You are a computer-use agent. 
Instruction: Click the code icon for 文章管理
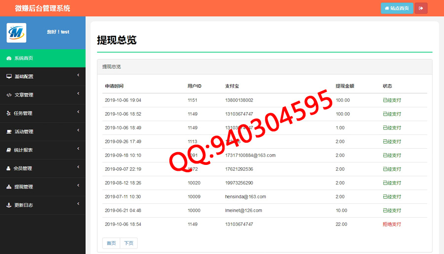click(9, 95)
